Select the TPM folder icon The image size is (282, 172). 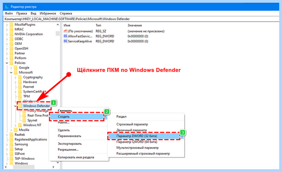coord(20,96)
